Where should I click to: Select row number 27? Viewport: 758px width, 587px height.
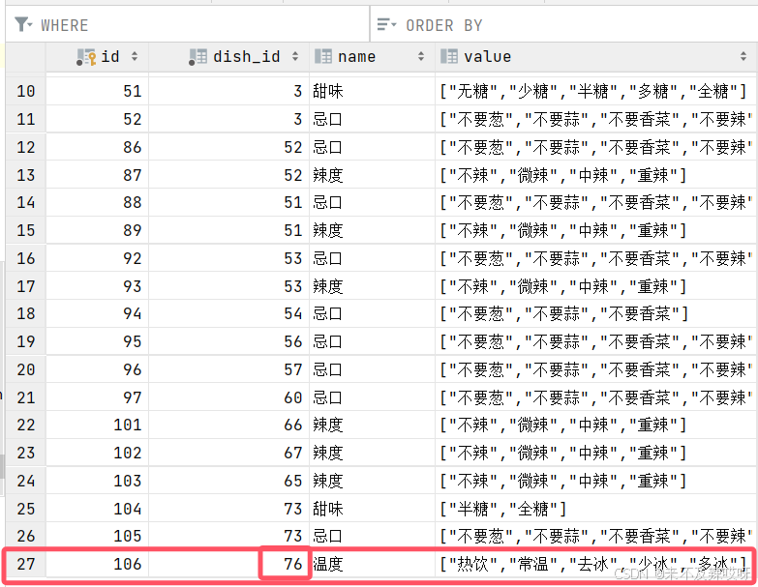26,564
